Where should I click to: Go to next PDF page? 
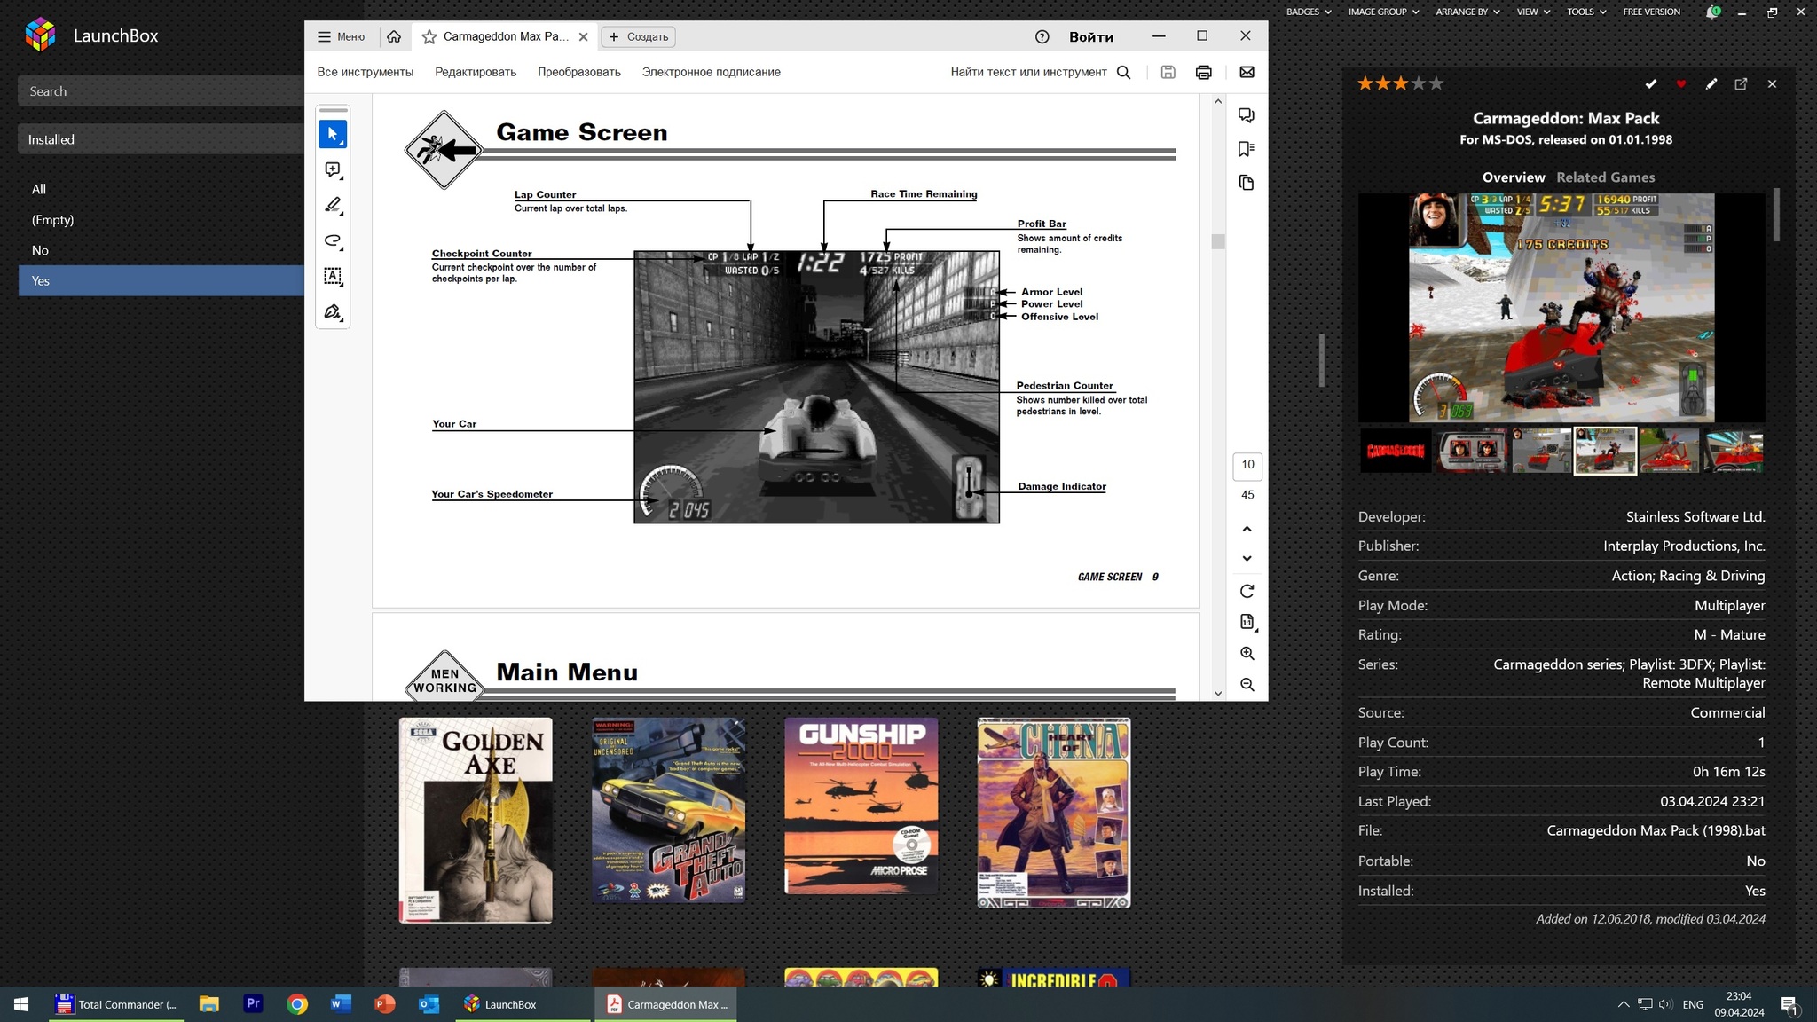1247,558
